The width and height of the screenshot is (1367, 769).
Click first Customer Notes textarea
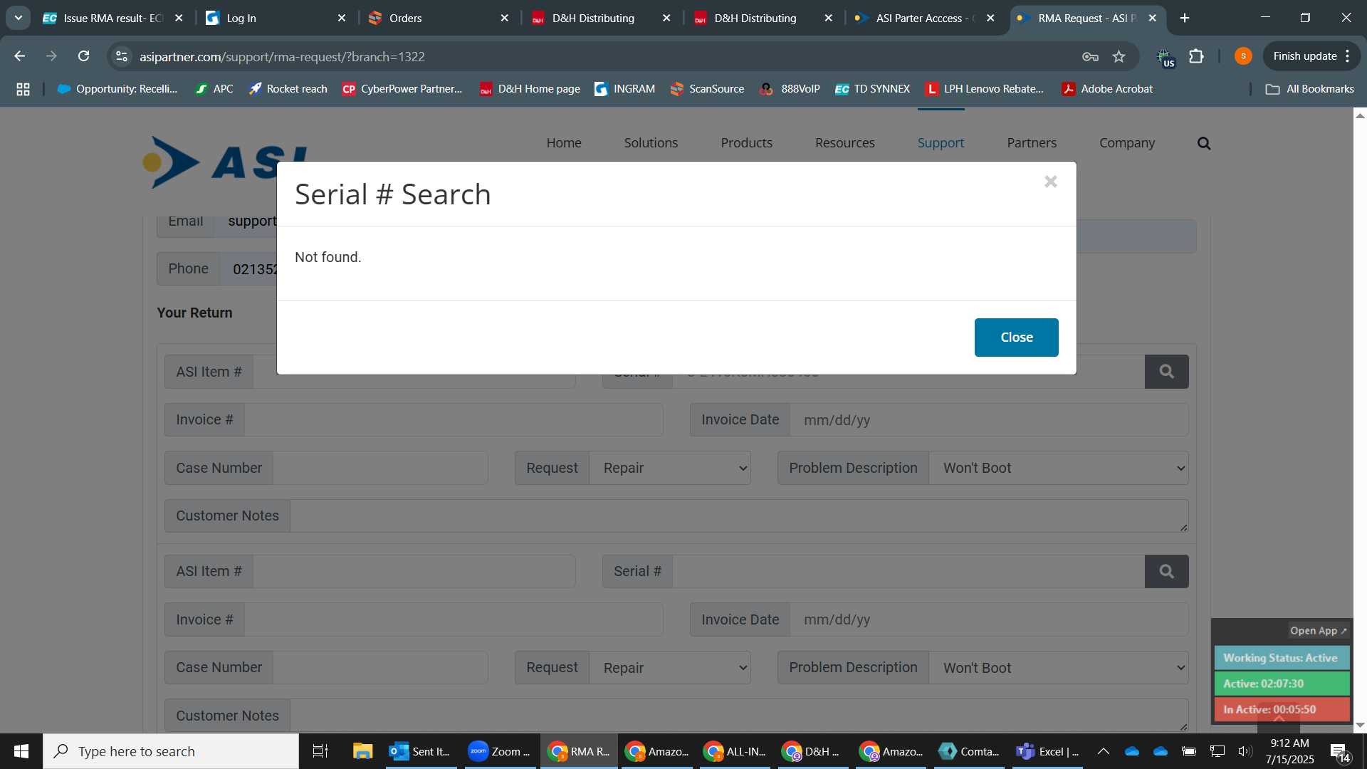point(739,516)
